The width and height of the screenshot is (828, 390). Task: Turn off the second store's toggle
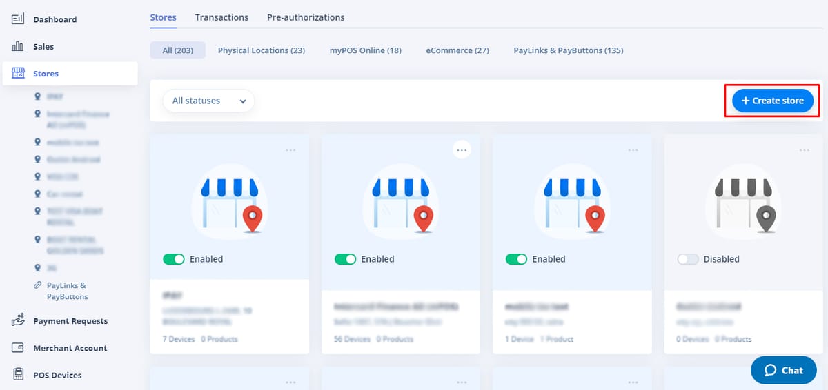click(x=346, y=259)
